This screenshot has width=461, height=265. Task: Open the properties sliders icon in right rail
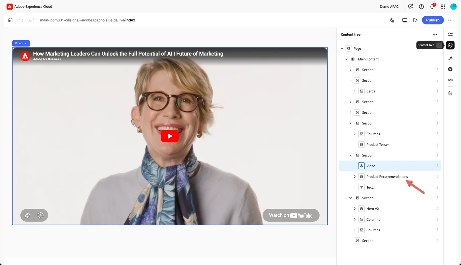[450, 34]
